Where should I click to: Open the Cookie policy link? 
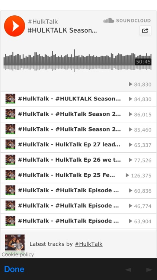point(17,255)
